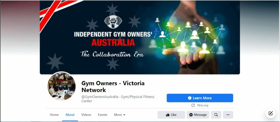This screenshot has height=122, width=280.
Task: Open the three-dots more options button
Action: click(228, 115)
